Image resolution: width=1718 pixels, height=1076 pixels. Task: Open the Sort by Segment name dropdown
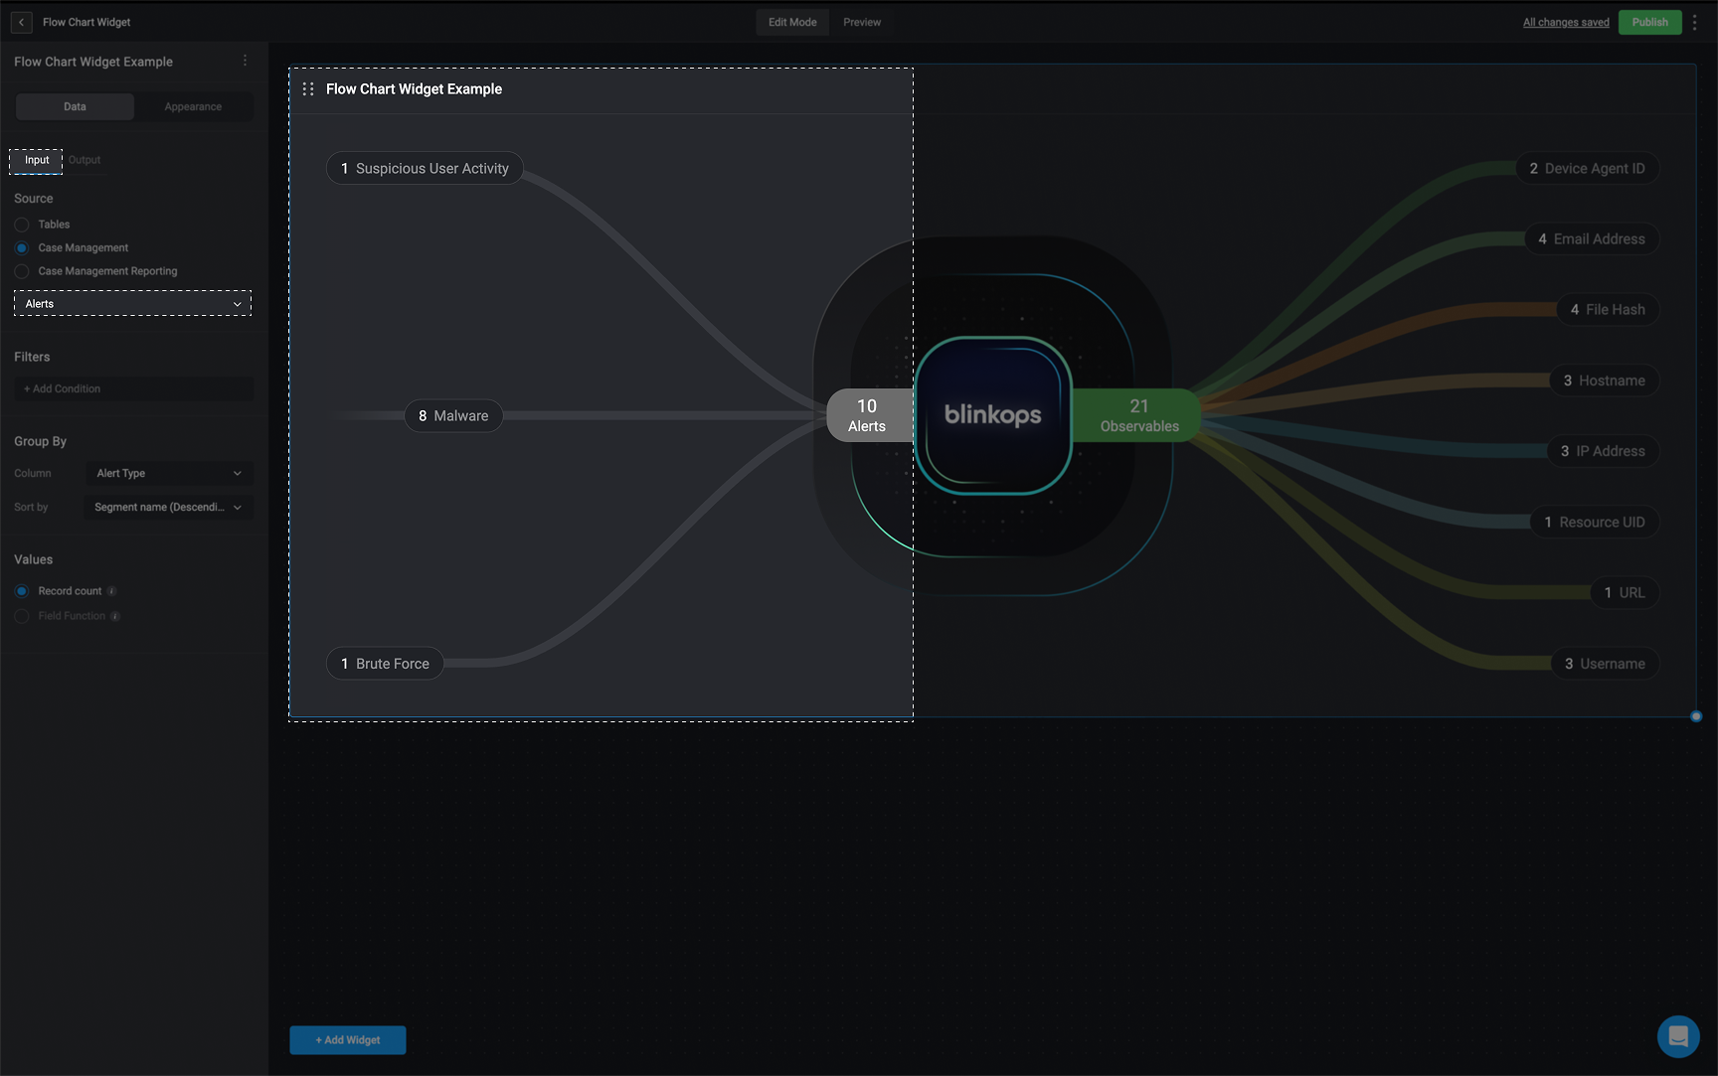click(x=169, y=507)
